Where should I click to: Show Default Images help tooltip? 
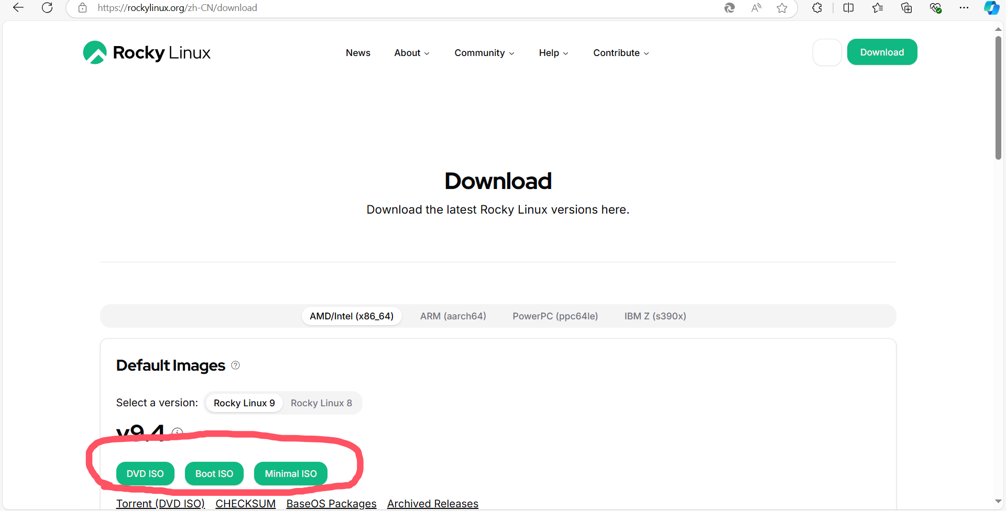click(x=236, y=365)
